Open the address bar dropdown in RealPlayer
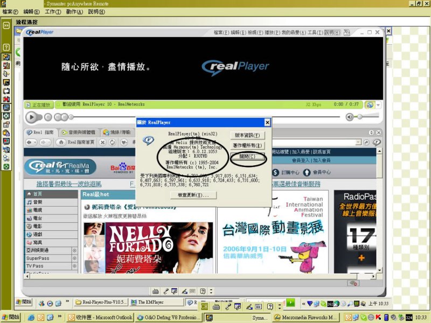Screen dimensions: 431x323 click(x=358, y=142)
